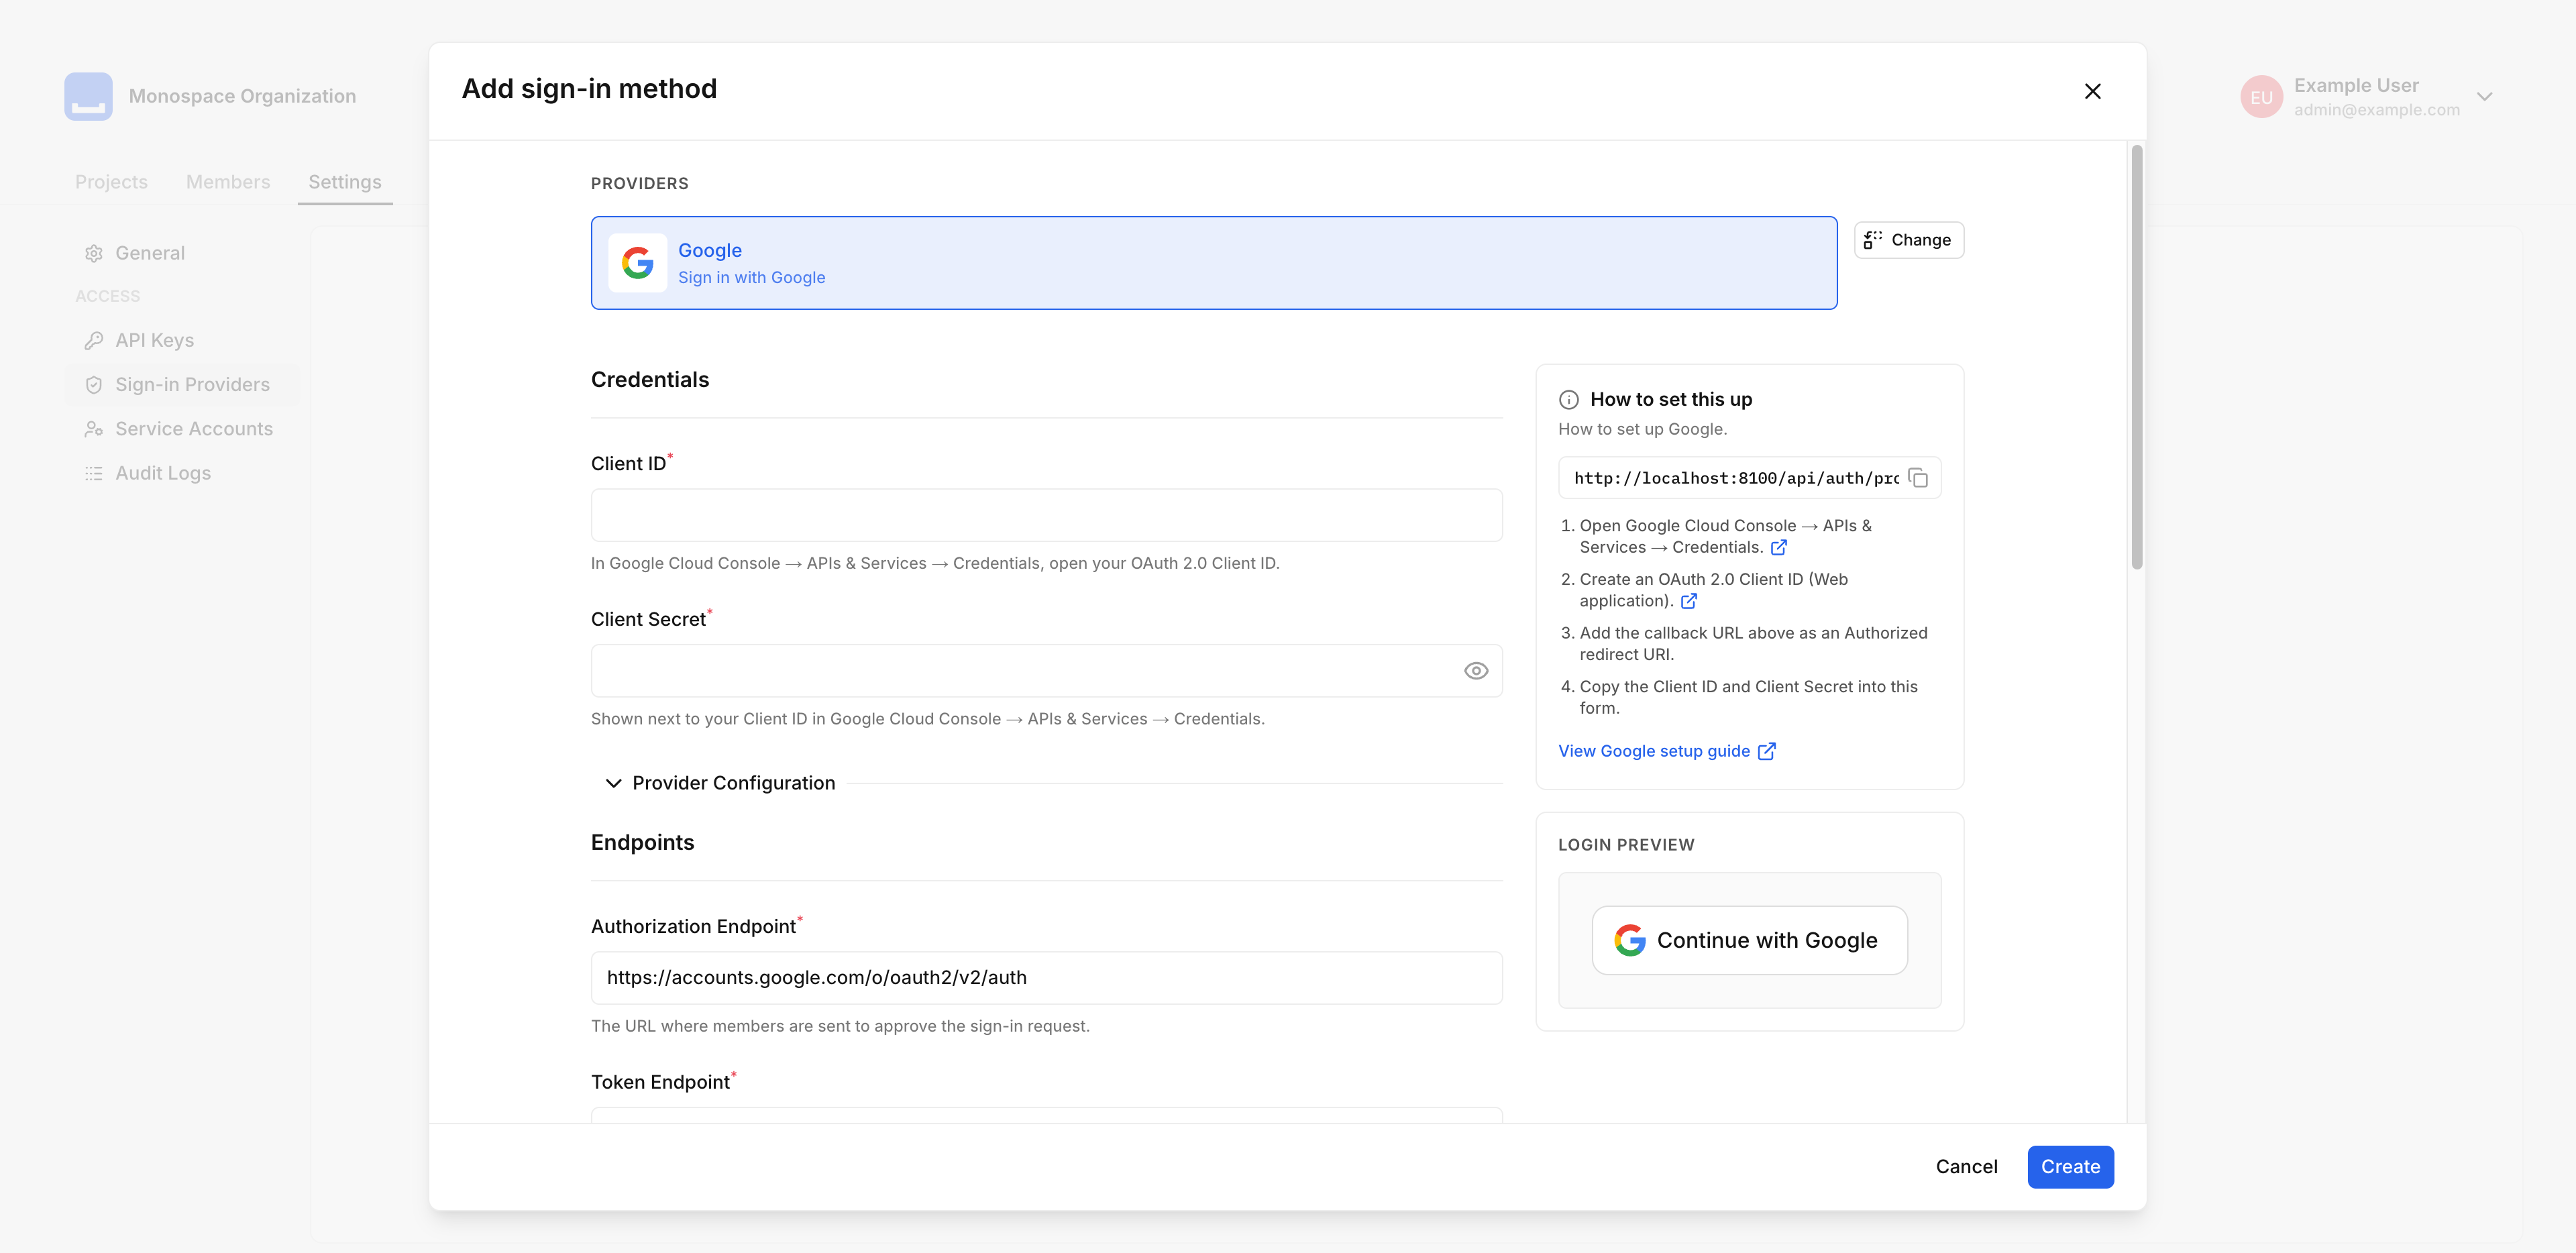Close the Add sign-in method dialog
2576x1253 pixels.
[x=2092, y=91]
